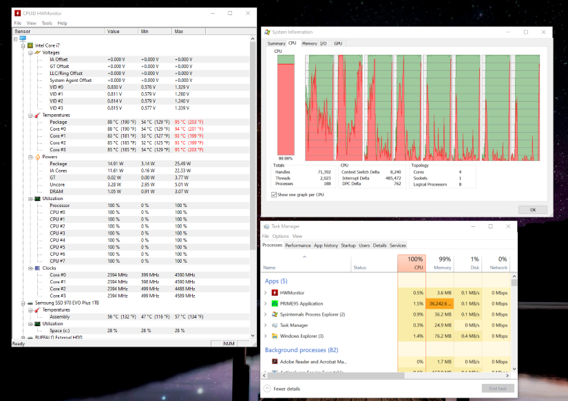Select the Package temperature row

[x=148, y=122]
